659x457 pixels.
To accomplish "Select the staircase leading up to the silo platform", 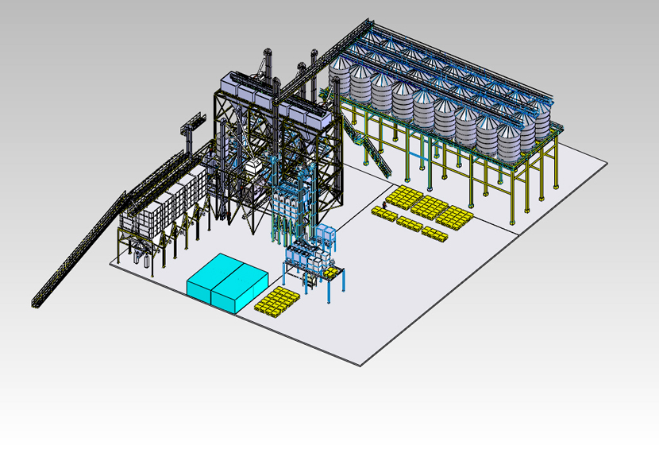I will pyautogui.click(x=368, y=146).
